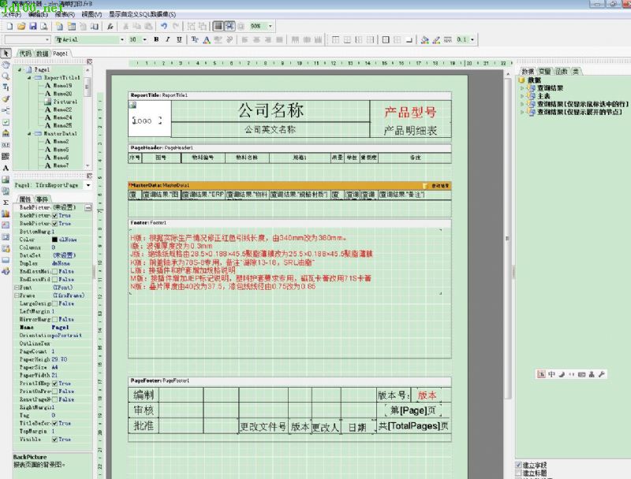Collapse the ReportTitle1 tree node
This screenshot has height=479, width=631.
click(29, 77)
